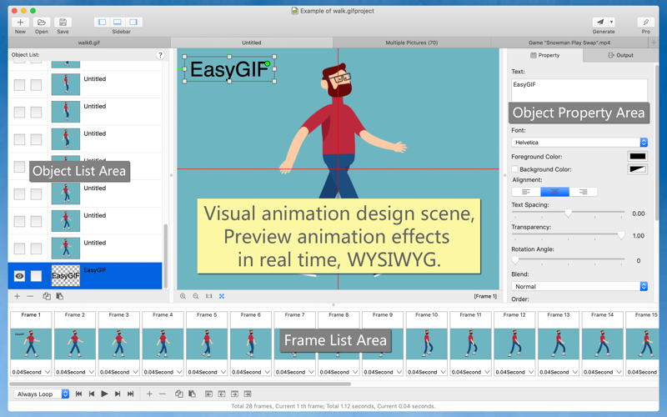The image size is (667, 417).
Task: Add a new document tab with plus
Action: click(x=654, y=43)
